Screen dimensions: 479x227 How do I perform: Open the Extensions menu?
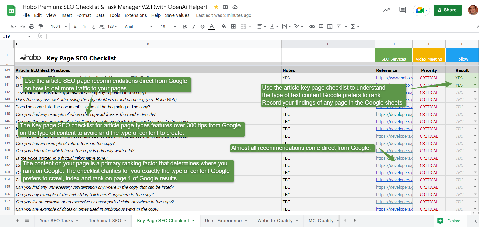click(x=136, y=15)
